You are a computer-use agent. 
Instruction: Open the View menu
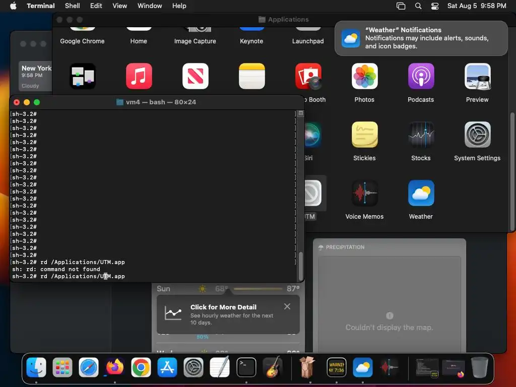tap(120, 6)
